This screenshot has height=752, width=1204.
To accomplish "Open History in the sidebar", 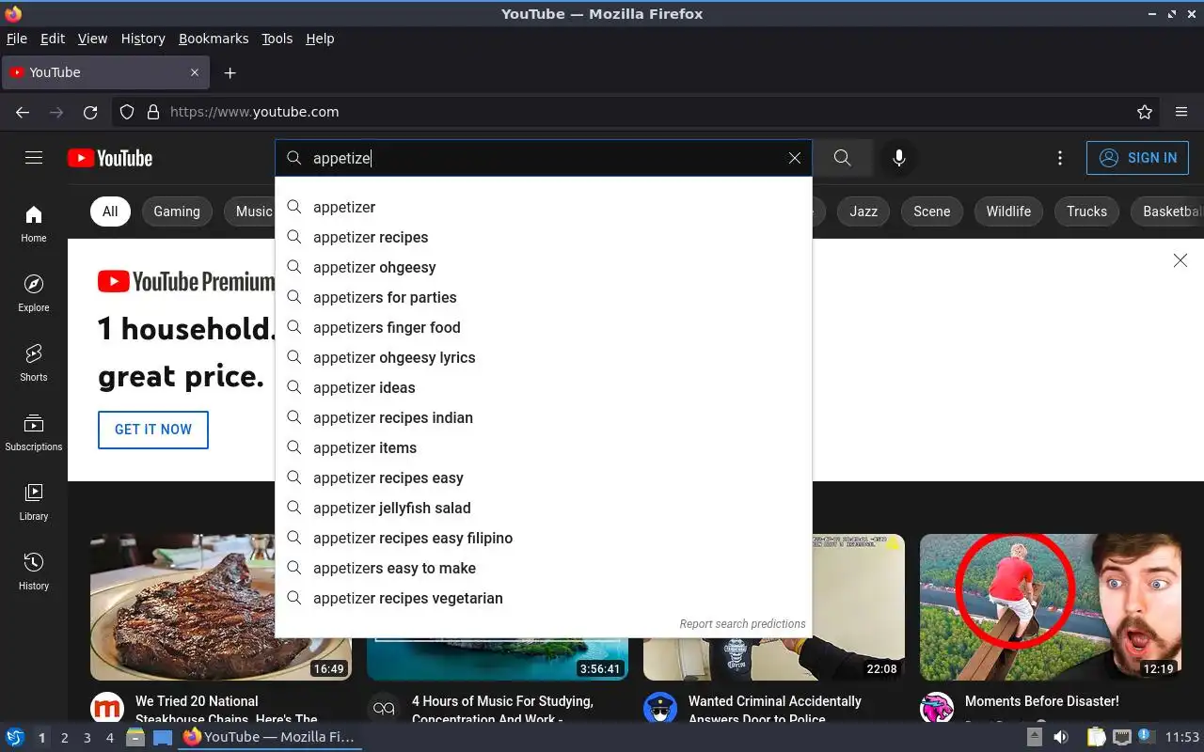I will 34,572.
